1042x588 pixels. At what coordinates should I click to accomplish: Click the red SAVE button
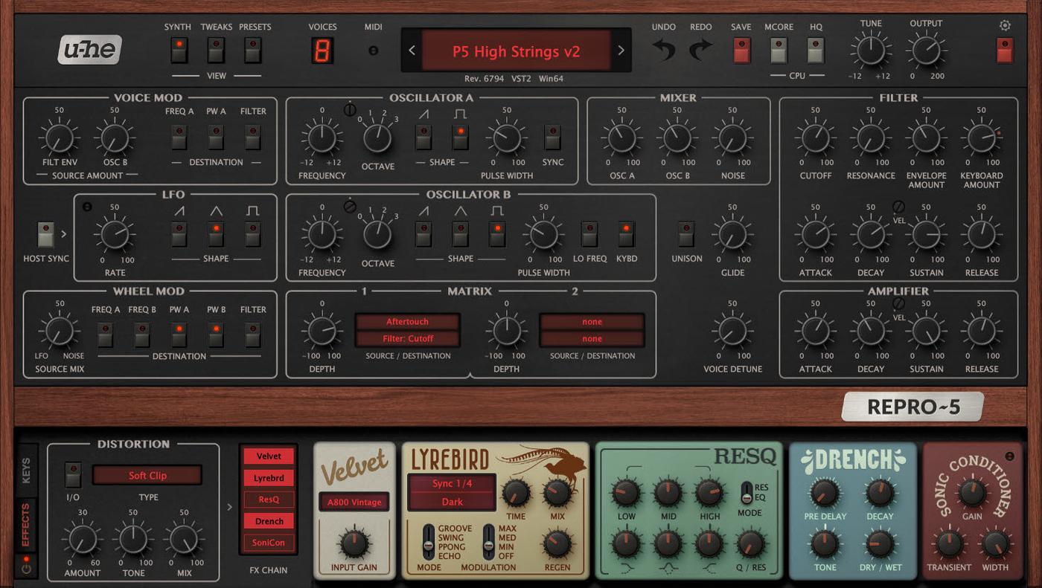click(x=741, y=51)
